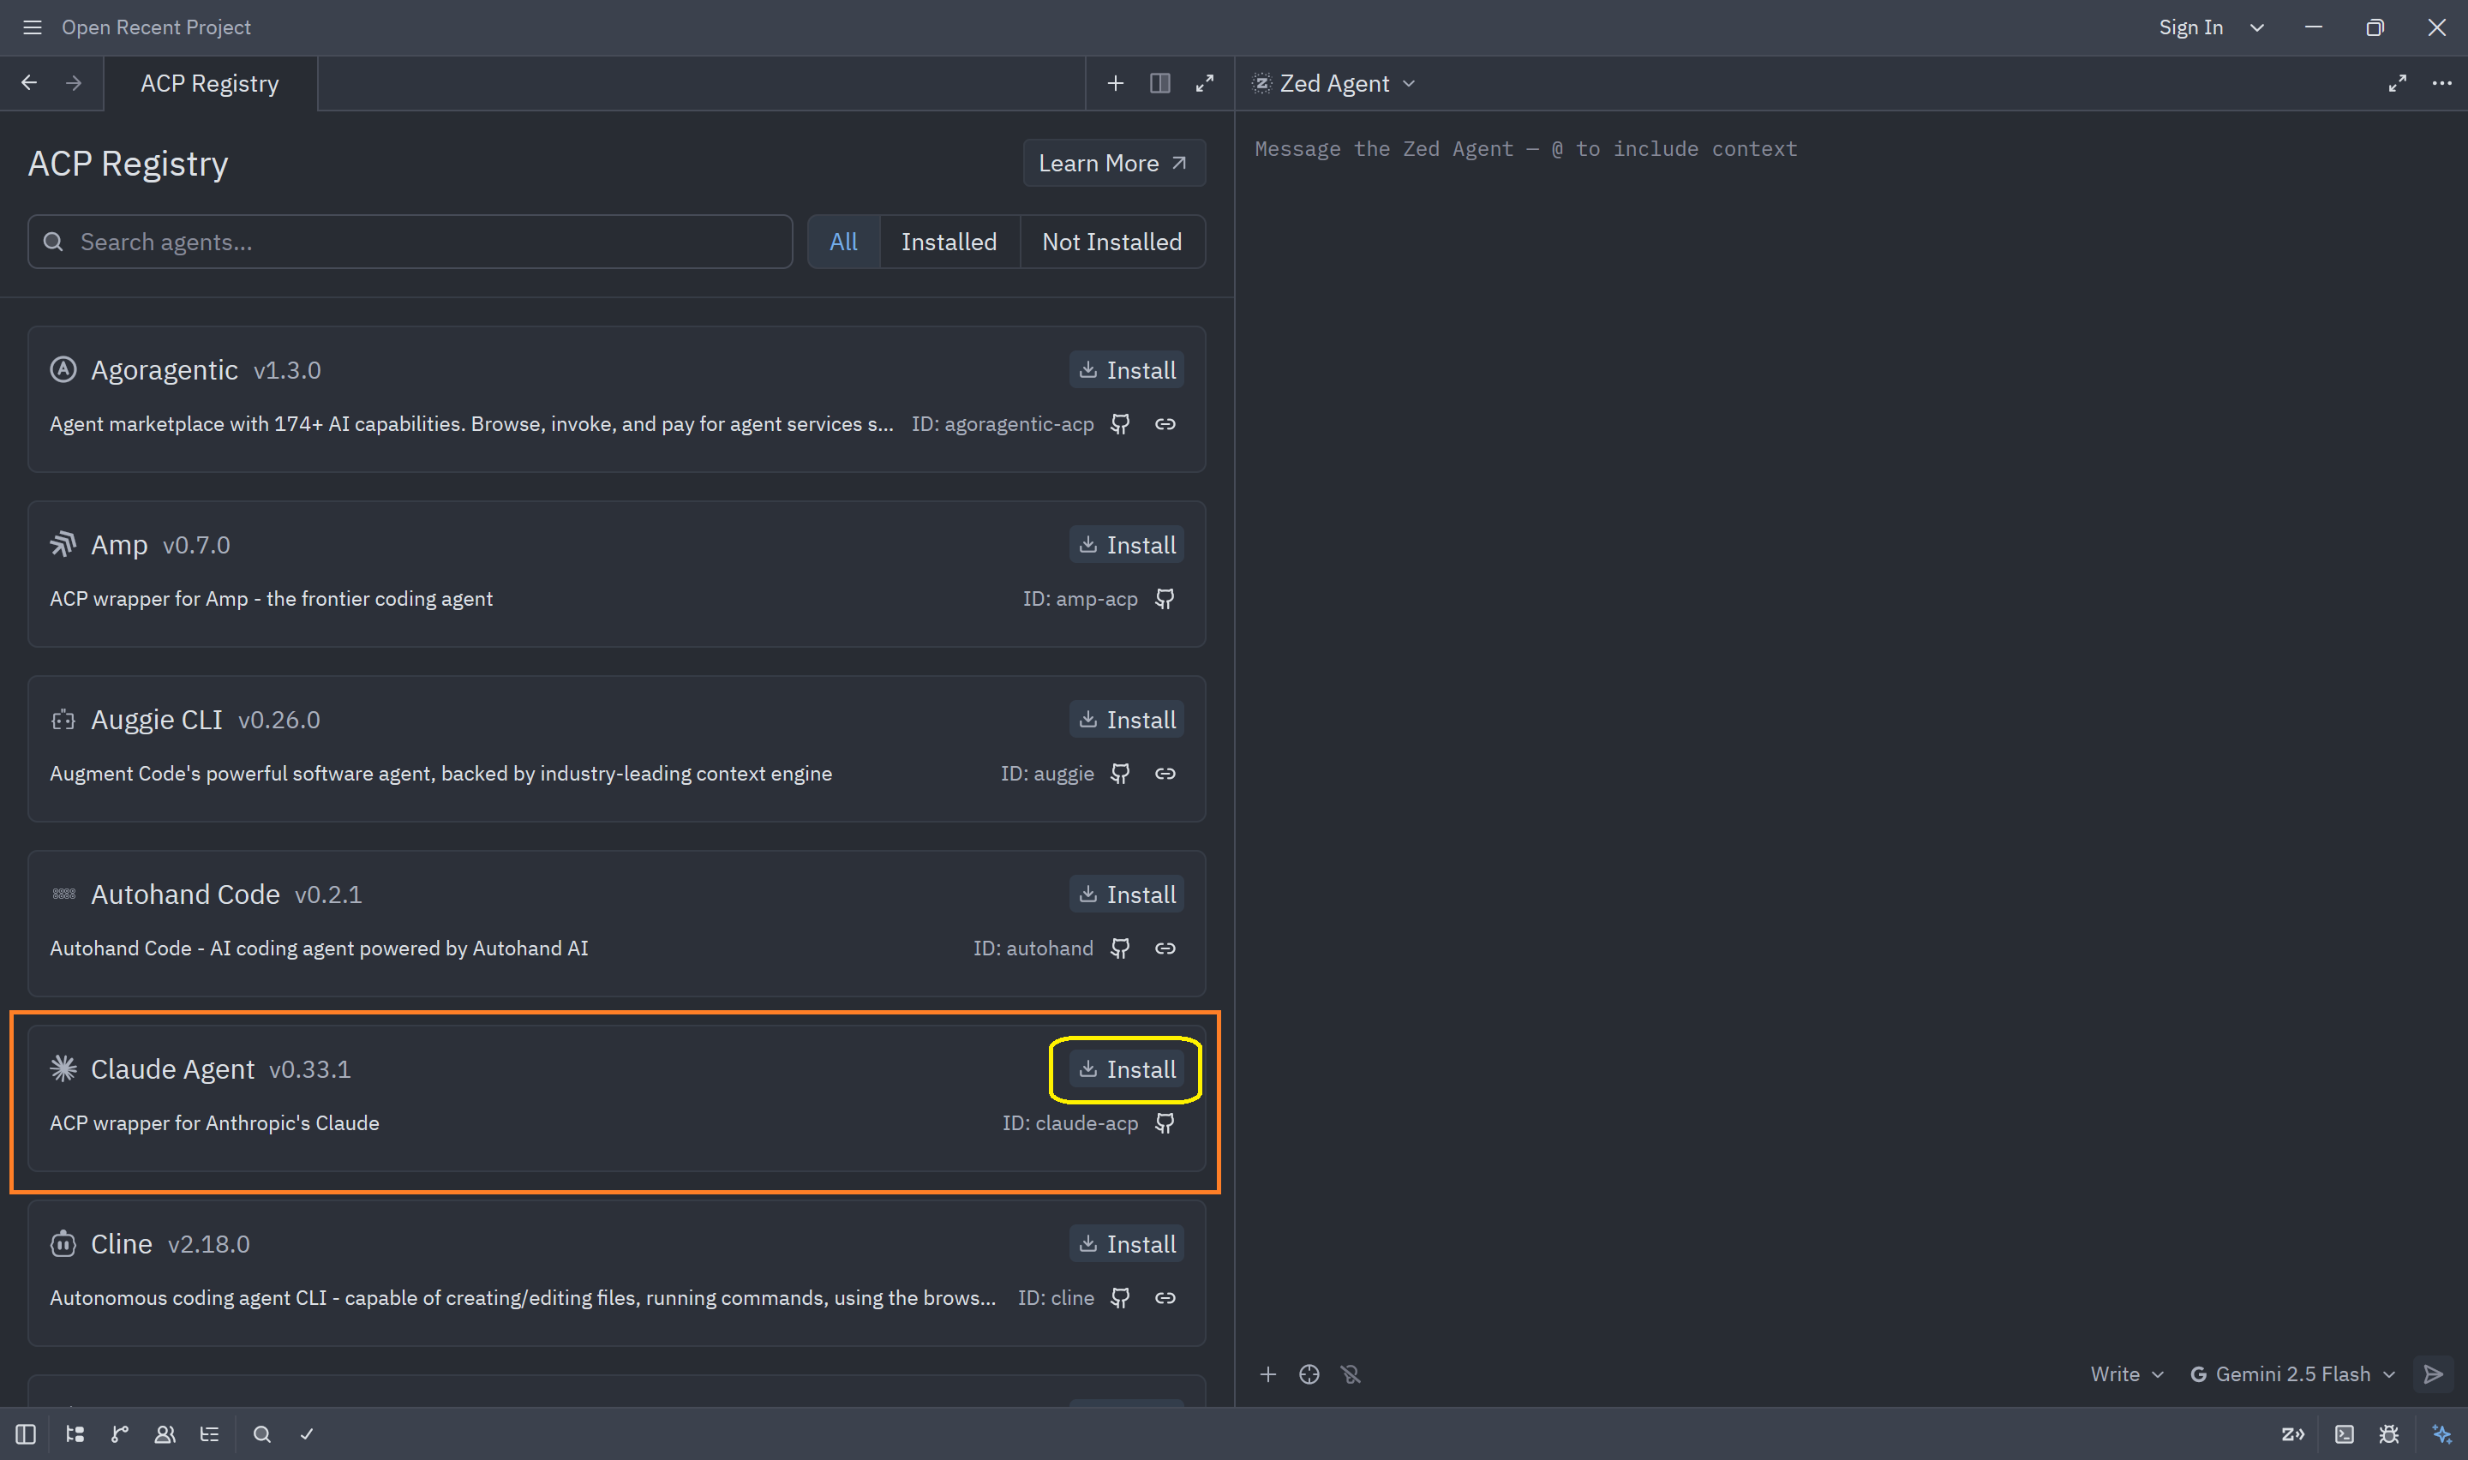Add a new tab with the plus icon
The width and height of the screenshot is (2468, 1460).
1116,84
